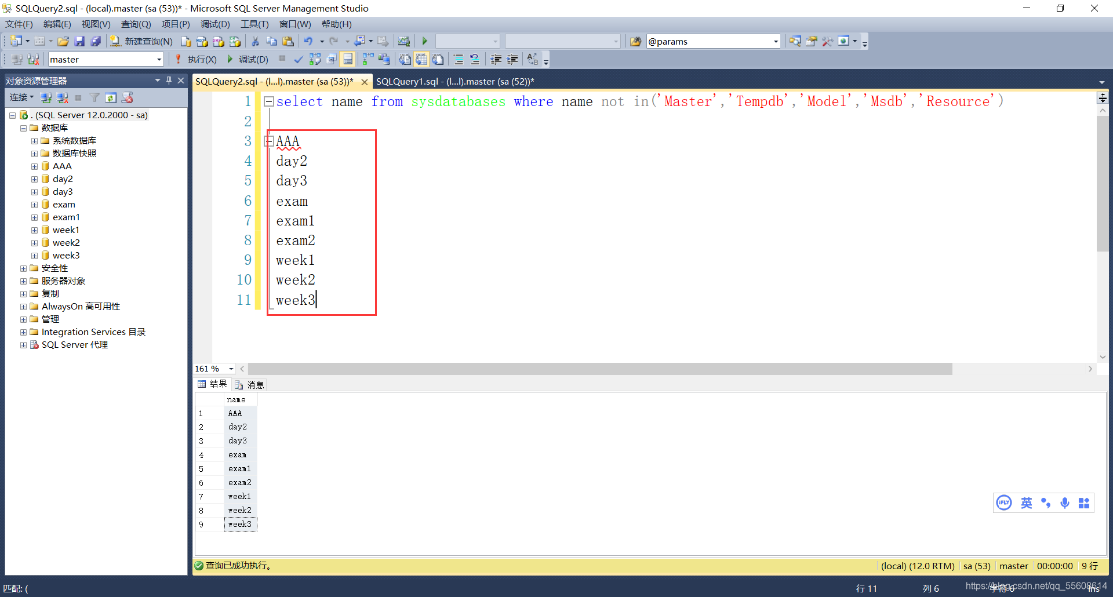
Task: Click Object Explorer disconnect icon
Action: pos(62,97)
